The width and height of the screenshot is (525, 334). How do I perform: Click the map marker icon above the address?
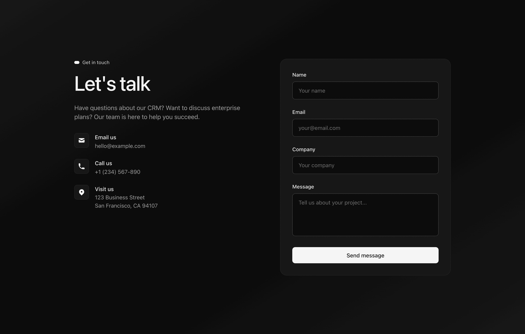pos(81,192)
